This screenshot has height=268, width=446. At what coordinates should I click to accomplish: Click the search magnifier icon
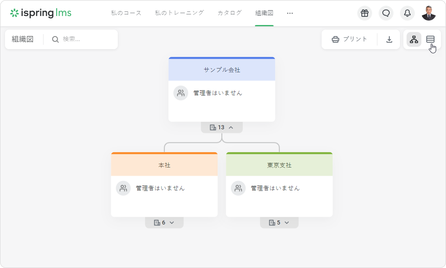[x=55, y=39]
